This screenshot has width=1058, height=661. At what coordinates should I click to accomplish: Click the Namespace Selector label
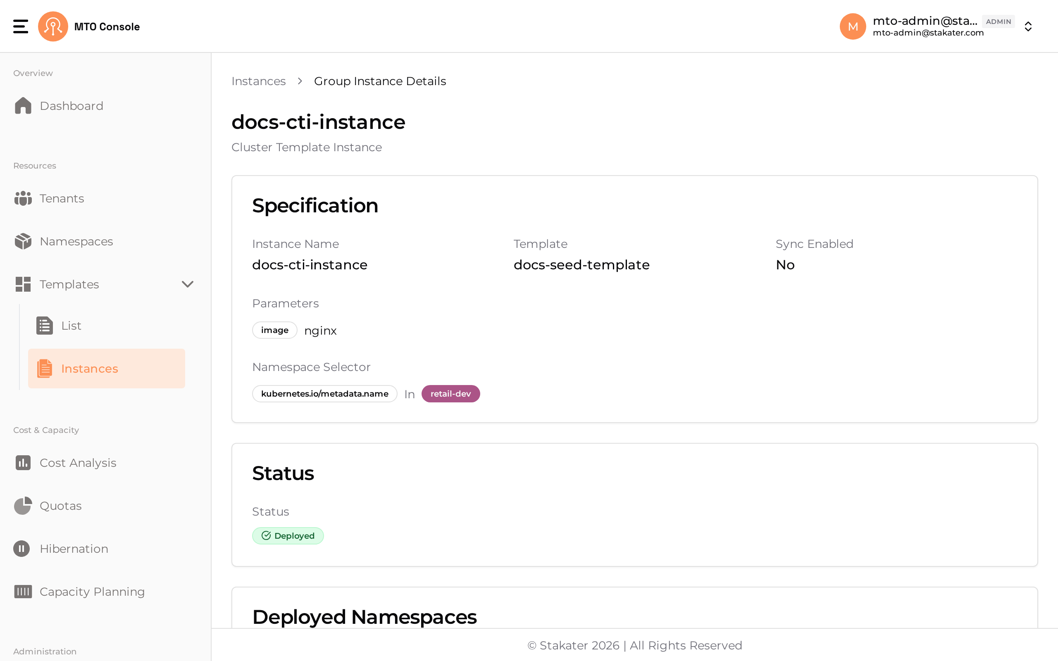click(x=311, y=367)
